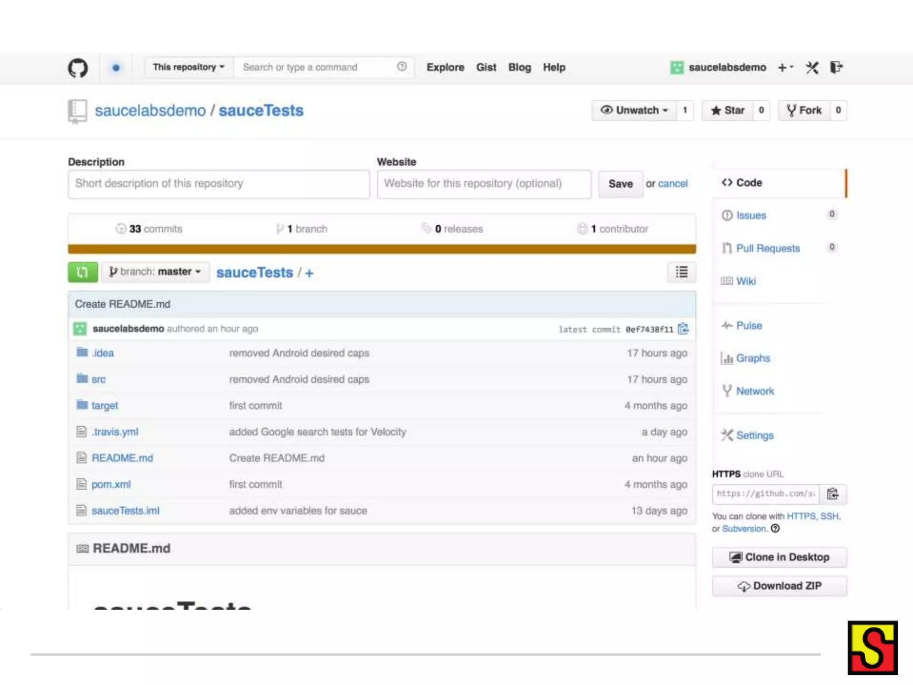The height and width of the screenshot is (685, 913).
Task: Copy latest commit SHA to clipboard
Action: click(x=683, y=329)
